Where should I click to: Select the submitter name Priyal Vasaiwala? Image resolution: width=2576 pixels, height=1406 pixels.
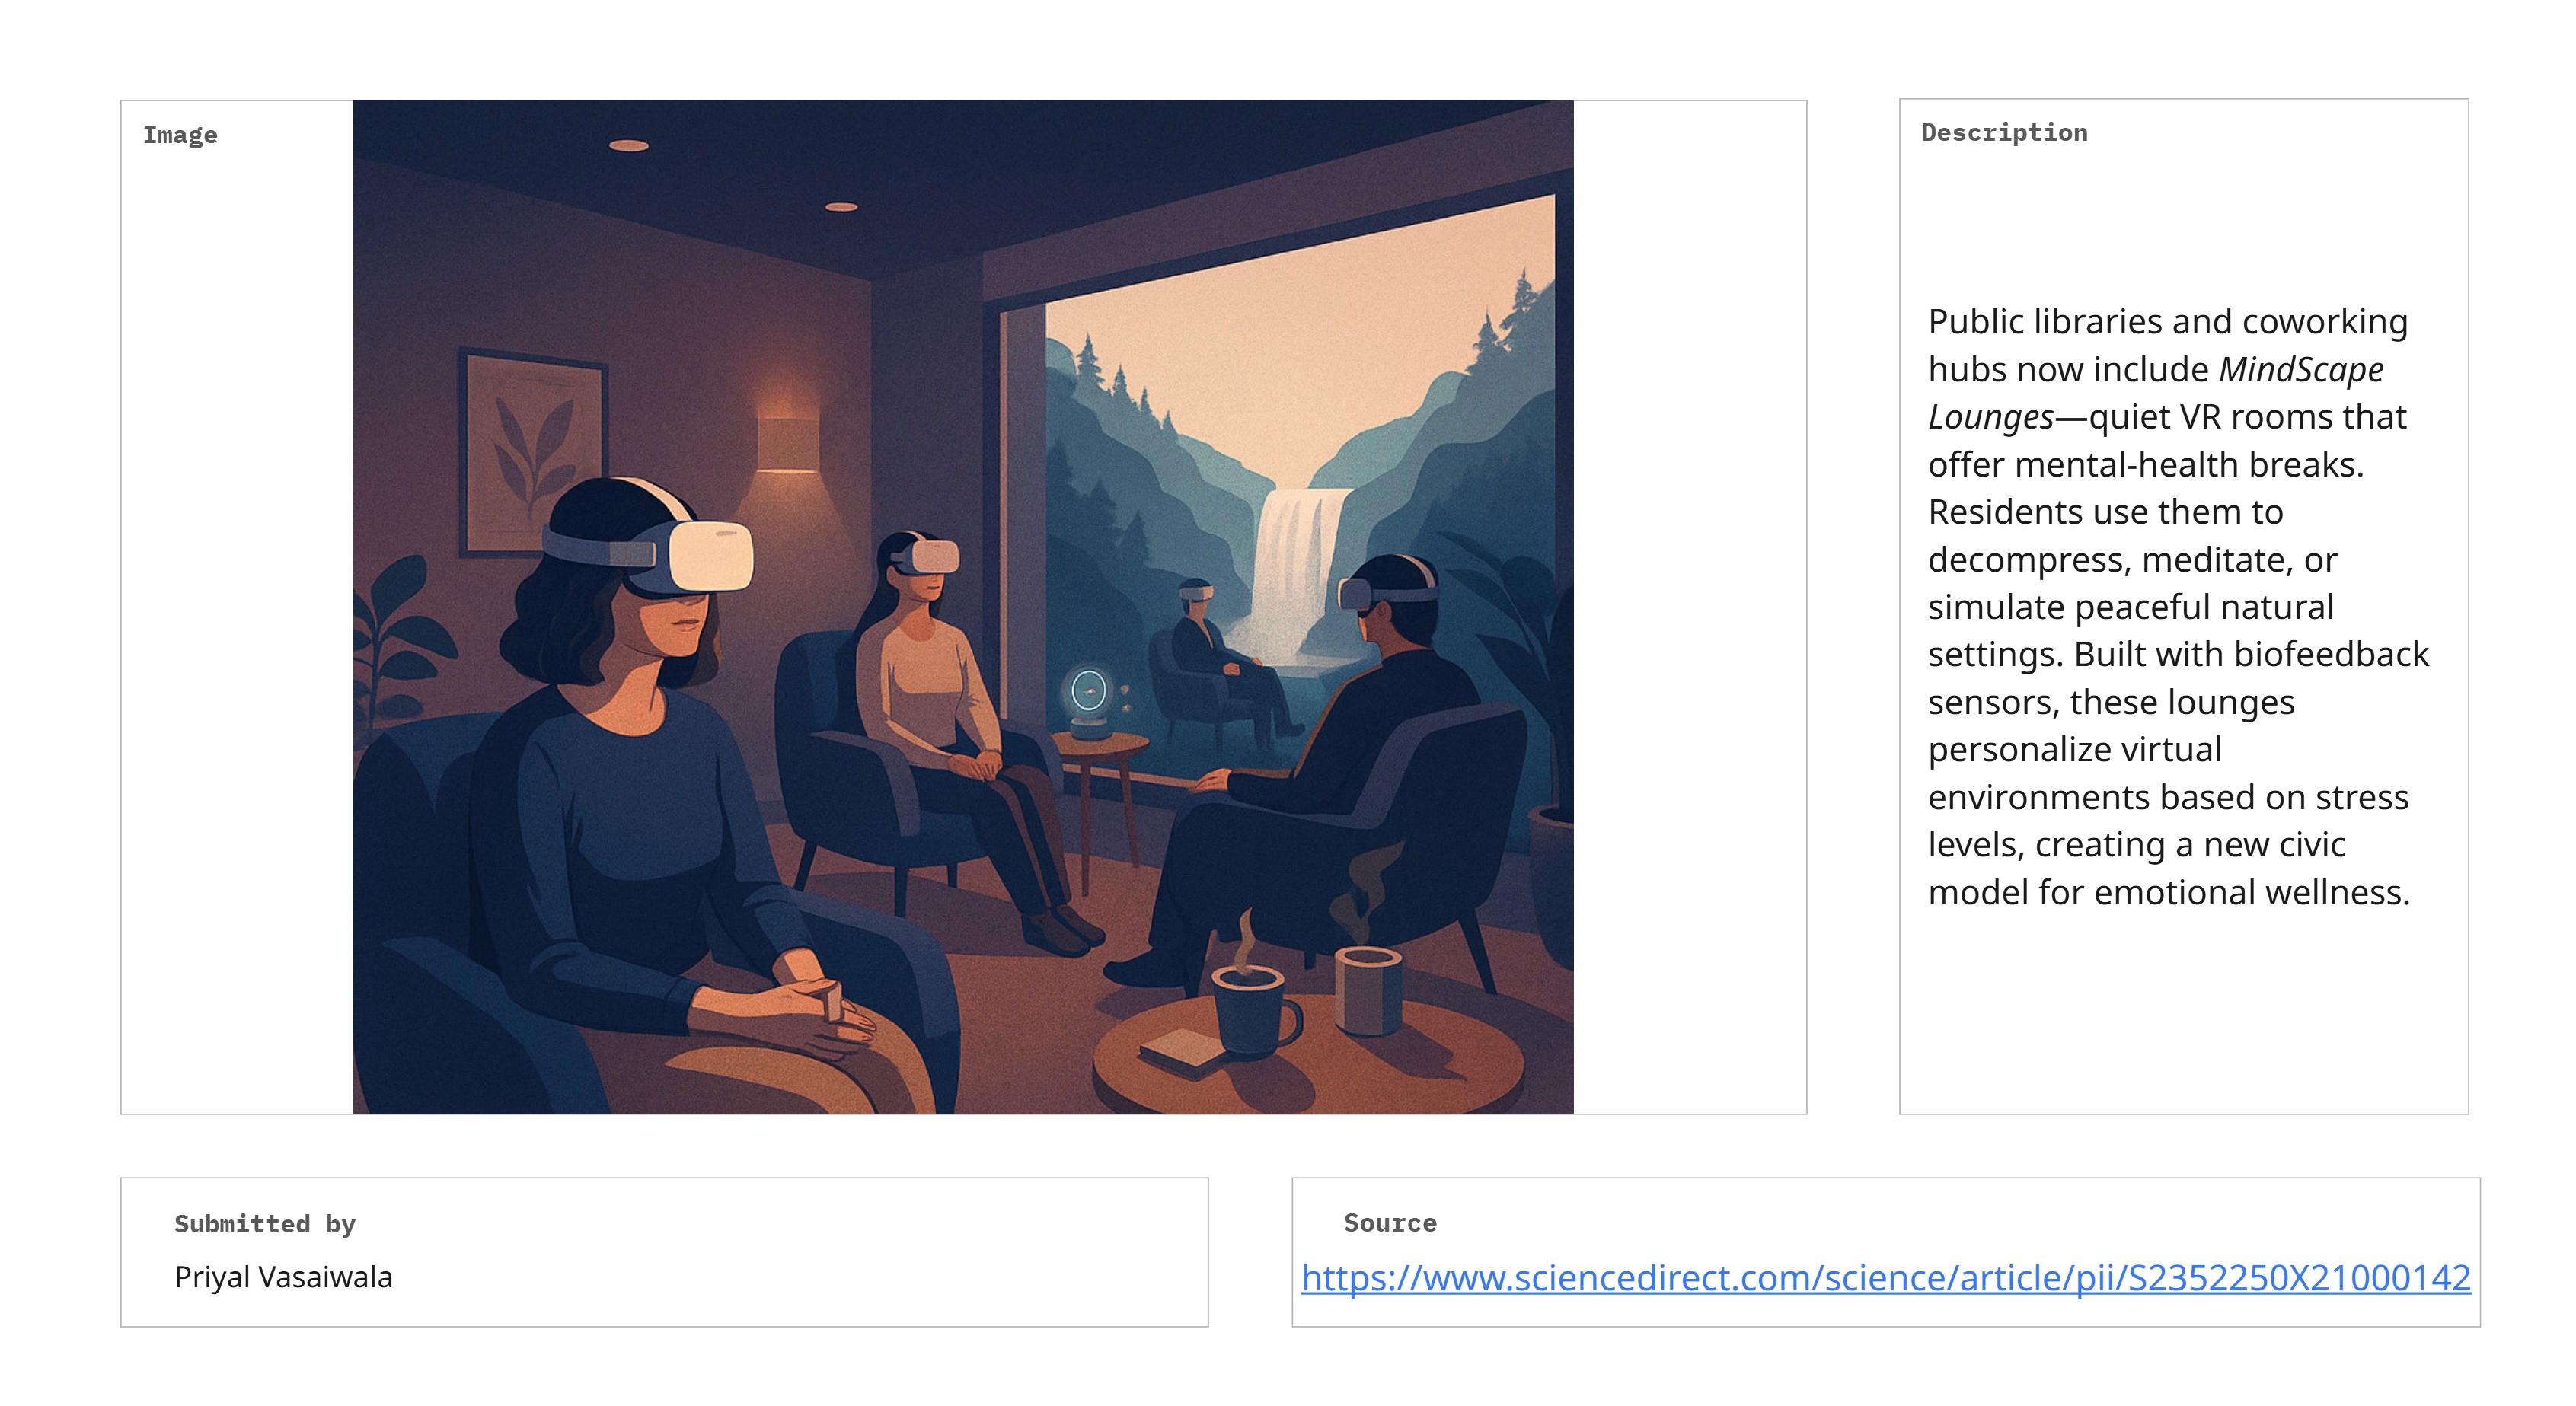point(283,1277)
